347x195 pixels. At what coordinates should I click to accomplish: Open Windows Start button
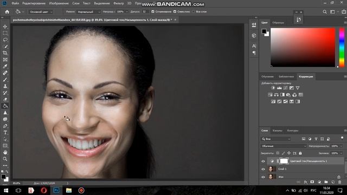click(x=6, y=190)
